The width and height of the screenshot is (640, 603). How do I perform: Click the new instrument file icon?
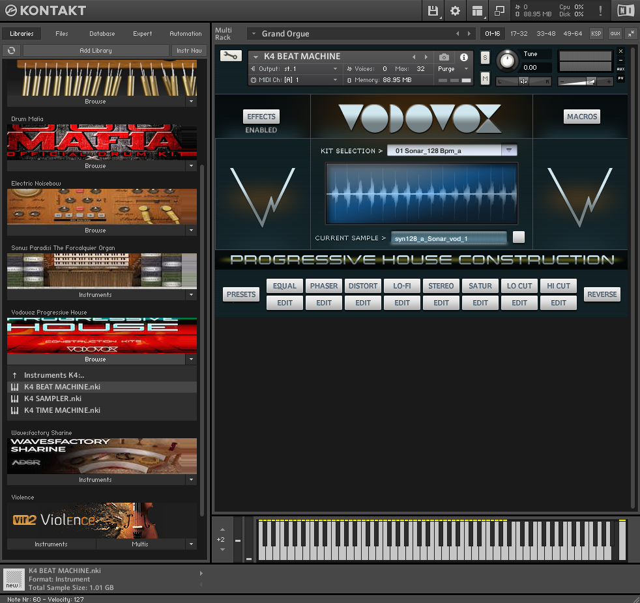pyautogui.click(x=14, y=580)
